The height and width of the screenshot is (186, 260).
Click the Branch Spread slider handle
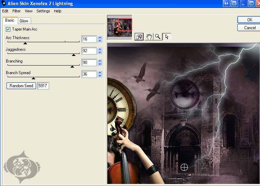click(34, 78)
